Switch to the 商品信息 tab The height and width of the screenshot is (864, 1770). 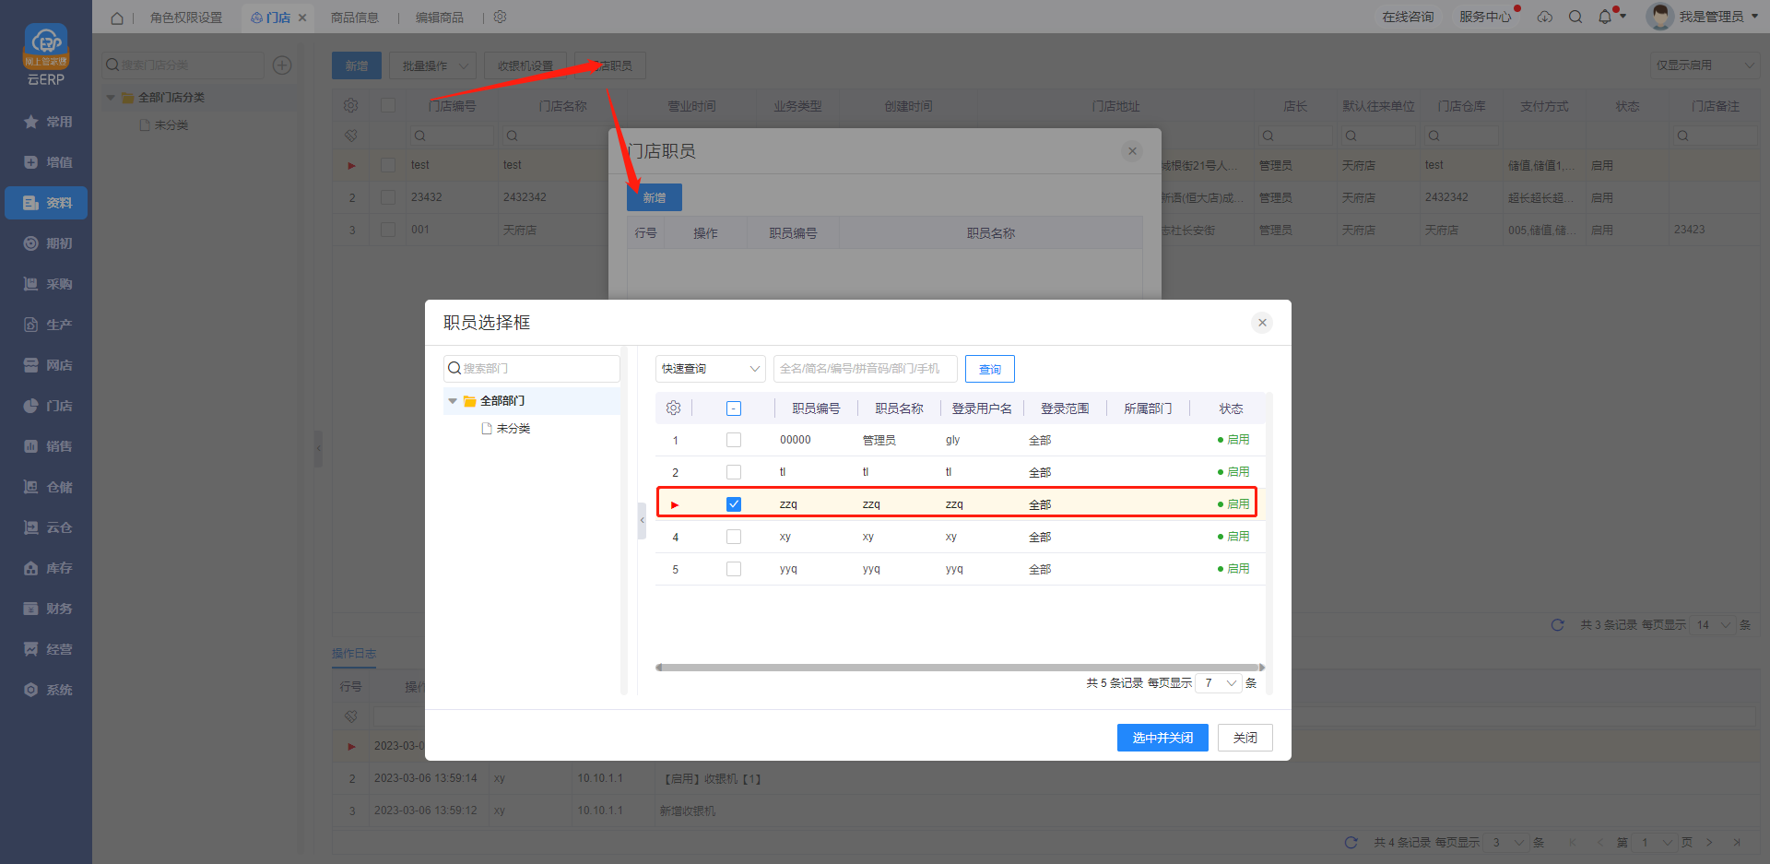pyautogui.click(x=355, y=18)
